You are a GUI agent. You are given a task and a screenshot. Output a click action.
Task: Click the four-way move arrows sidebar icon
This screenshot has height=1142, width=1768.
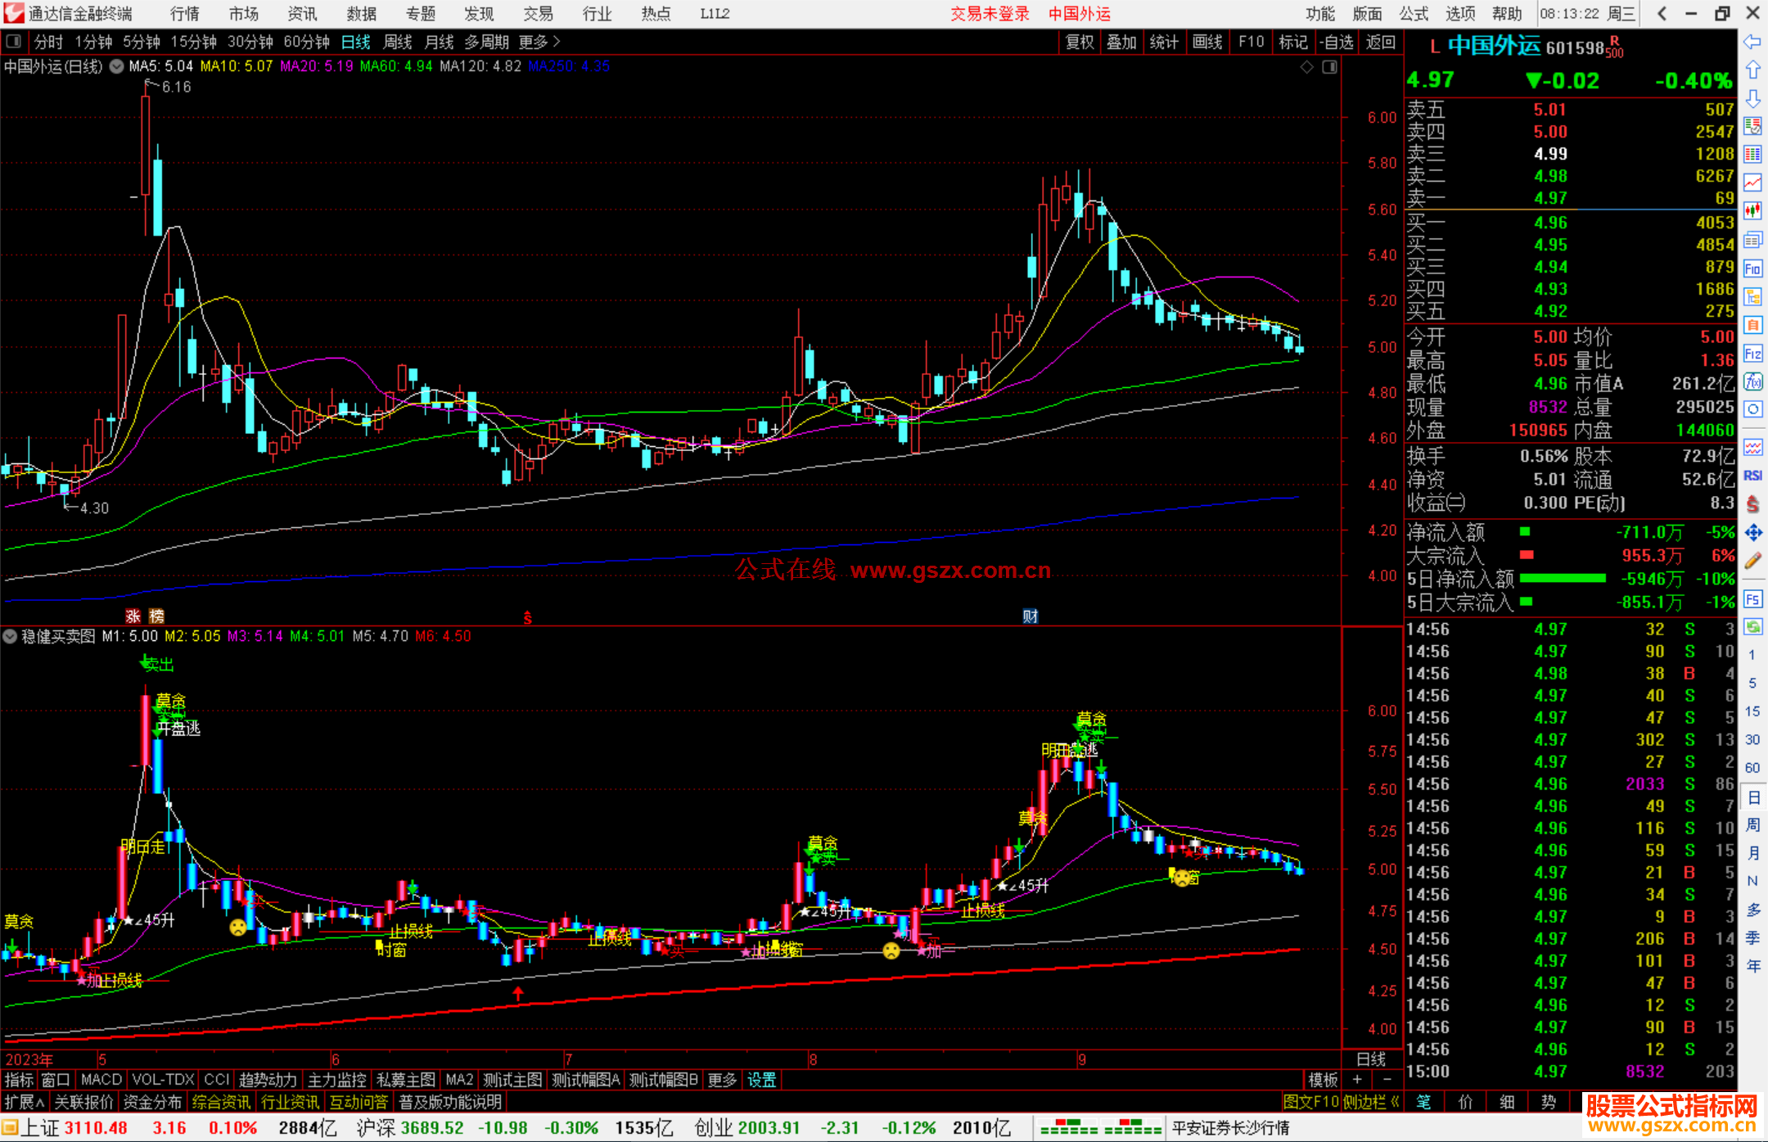pyautogui.click(x=1752, y=533)
